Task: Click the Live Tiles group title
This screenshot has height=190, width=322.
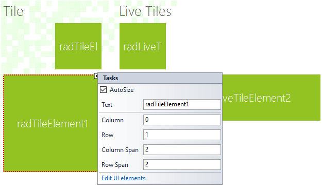Action: tap(145, 11)
